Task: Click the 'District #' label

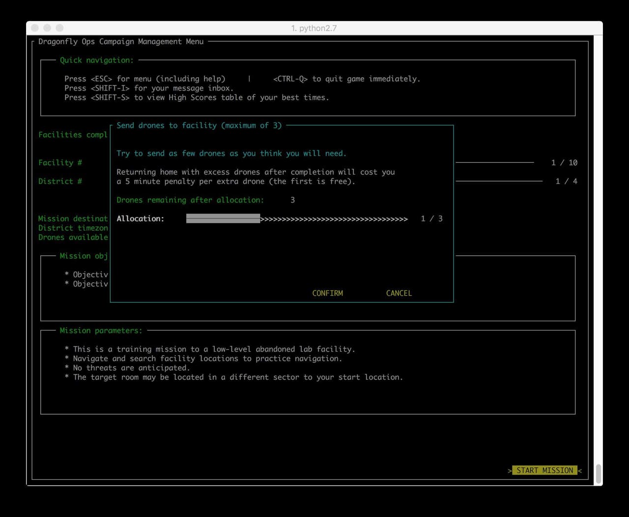Action: [60, 182]
